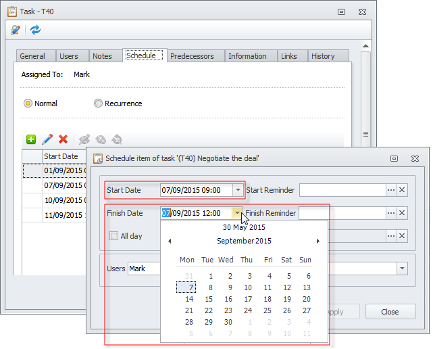Switch to the Predecessors tab
433x349 pixels.
pyautogui.click(x=192, y=56)
